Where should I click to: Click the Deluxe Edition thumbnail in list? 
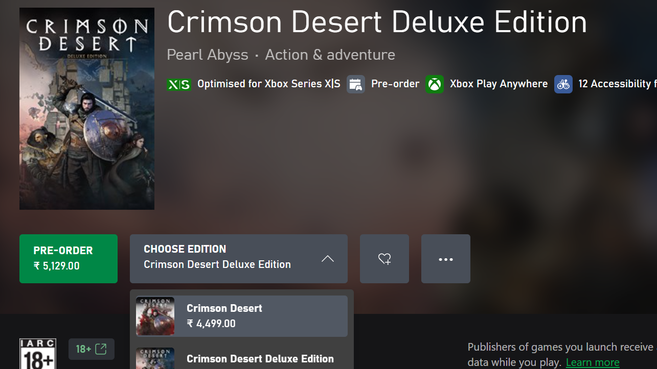tap(155, 358)
